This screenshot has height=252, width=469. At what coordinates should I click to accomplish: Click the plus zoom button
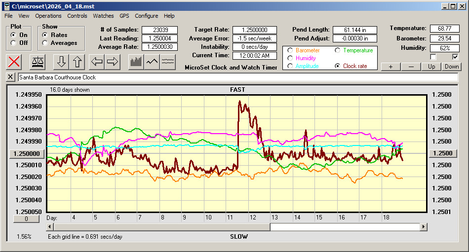(x=391, y=67)
